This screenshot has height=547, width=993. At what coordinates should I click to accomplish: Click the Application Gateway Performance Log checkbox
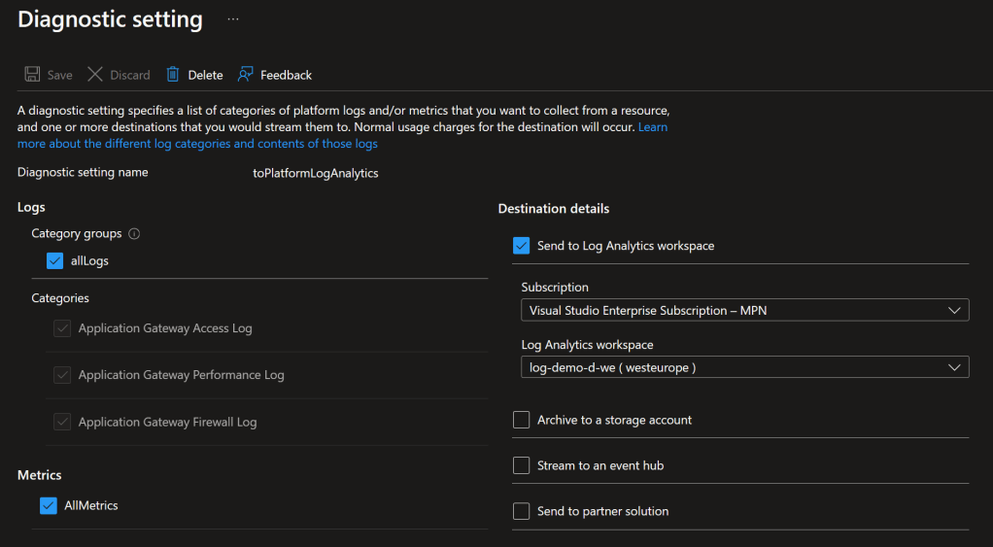click(x=62, y=375)
